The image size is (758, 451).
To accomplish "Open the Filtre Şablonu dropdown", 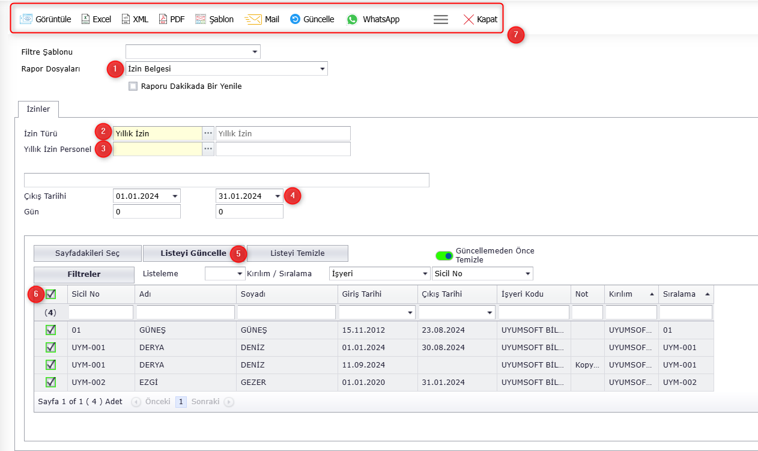I will (x=255, y=52).
